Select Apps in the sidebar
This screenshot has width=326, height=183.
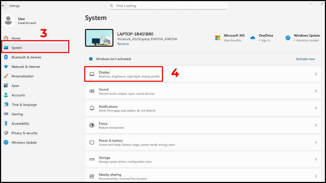tap(15, 86)
